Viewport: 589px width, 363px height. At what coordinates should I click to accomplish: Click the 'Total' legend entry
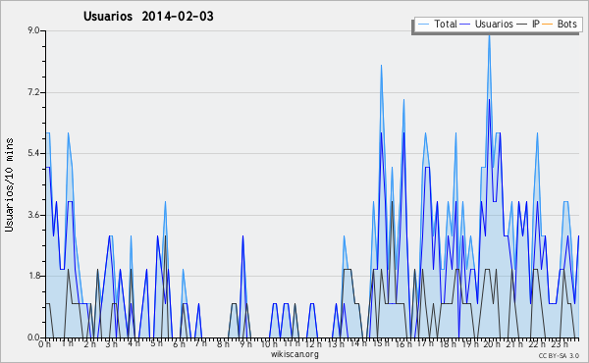[437, 24]
